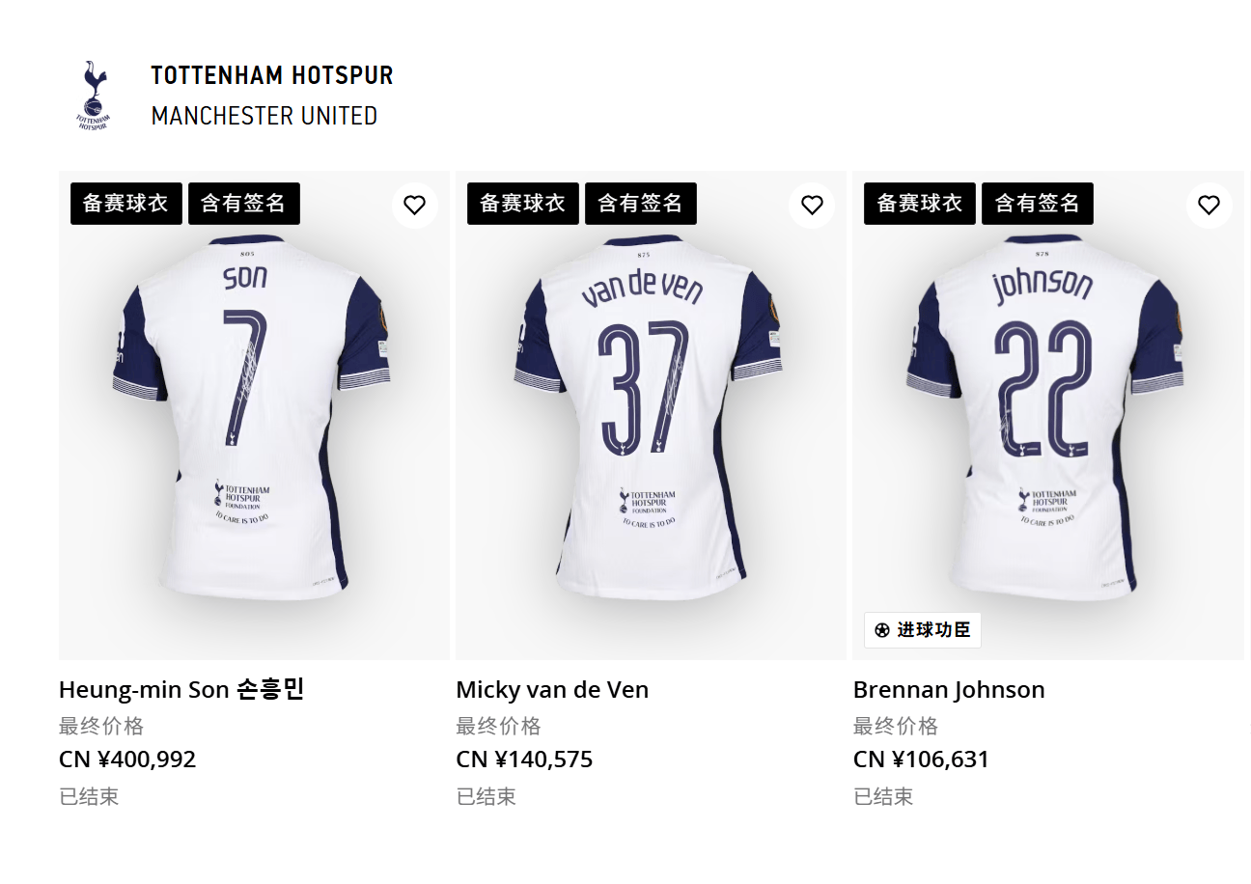Open the Micky van de Ven listing title
This screenshot has width=1251, height=884.
[x=552, y=690]
